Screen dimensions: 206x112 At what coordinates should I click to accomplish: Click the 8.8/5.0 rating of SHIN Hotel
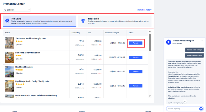click(81, 55)
